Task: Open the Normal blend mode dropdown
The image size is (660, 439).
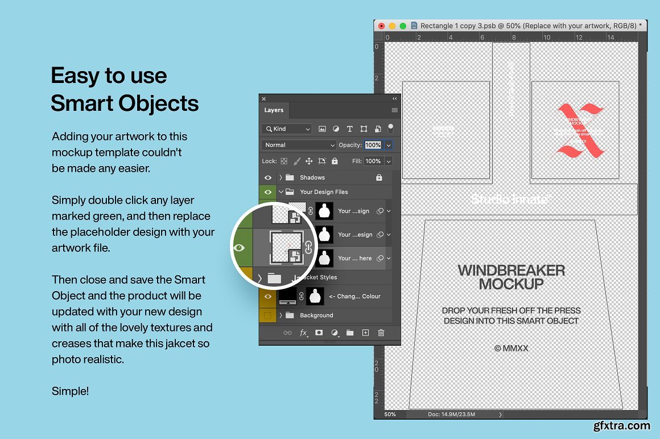Action: [x=299, y=145]
